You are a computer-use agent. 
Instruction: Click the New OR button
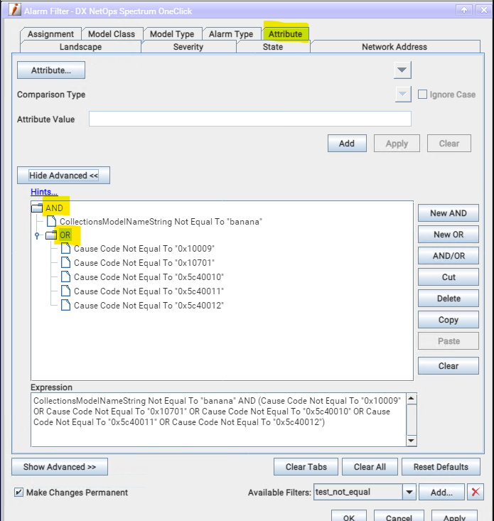click(x=449, y=235)
